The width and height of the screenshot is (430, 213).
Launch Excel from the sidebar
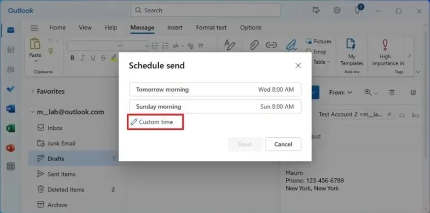[x=11, y=128]
